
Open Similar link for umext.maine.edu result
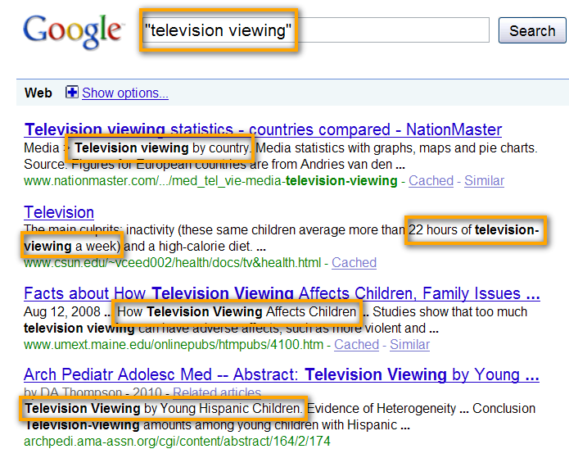click(x=409, y=344)
